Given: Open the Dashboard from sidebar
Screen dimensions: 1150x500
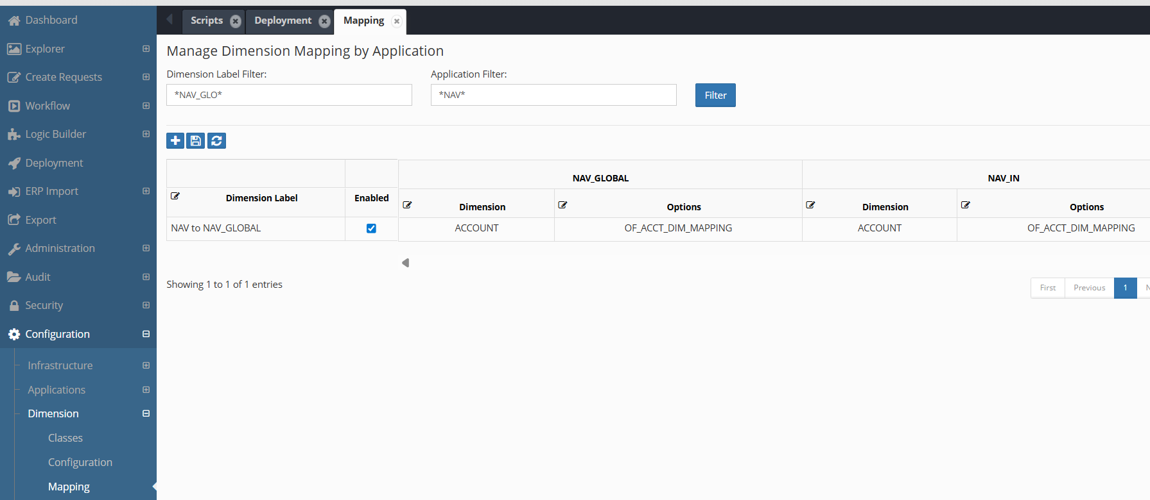Looking at the screenshot, I should pos(51,20).
